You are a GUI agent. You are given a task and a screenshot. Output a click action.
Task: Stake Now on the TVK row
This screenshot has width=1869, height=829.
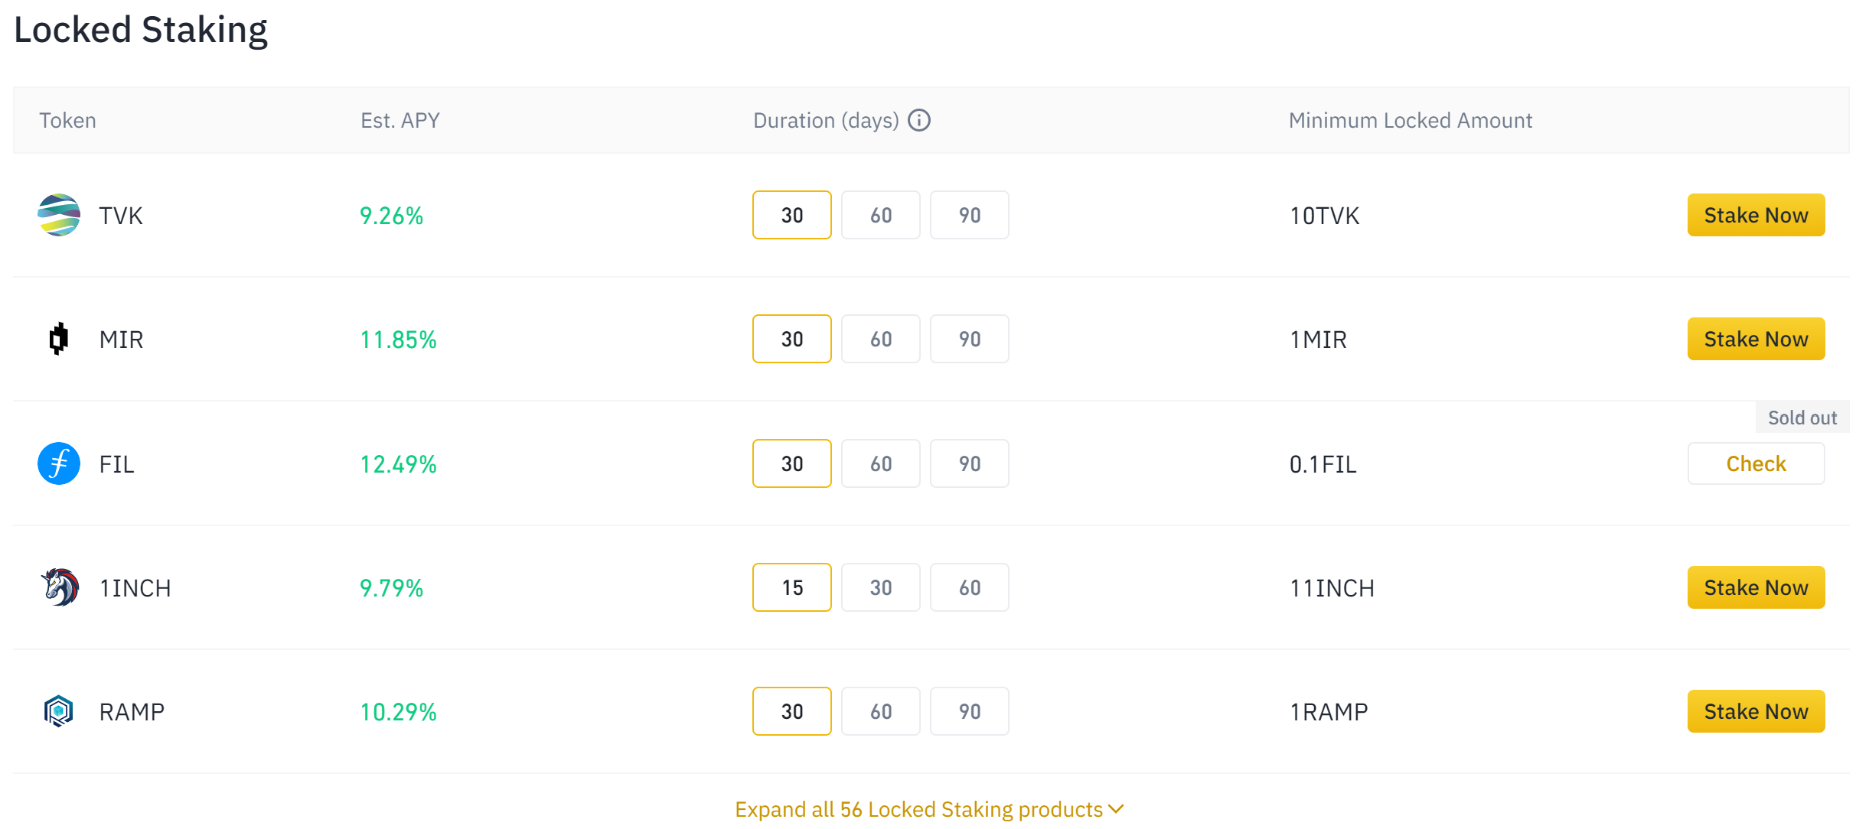point(1756,215)
